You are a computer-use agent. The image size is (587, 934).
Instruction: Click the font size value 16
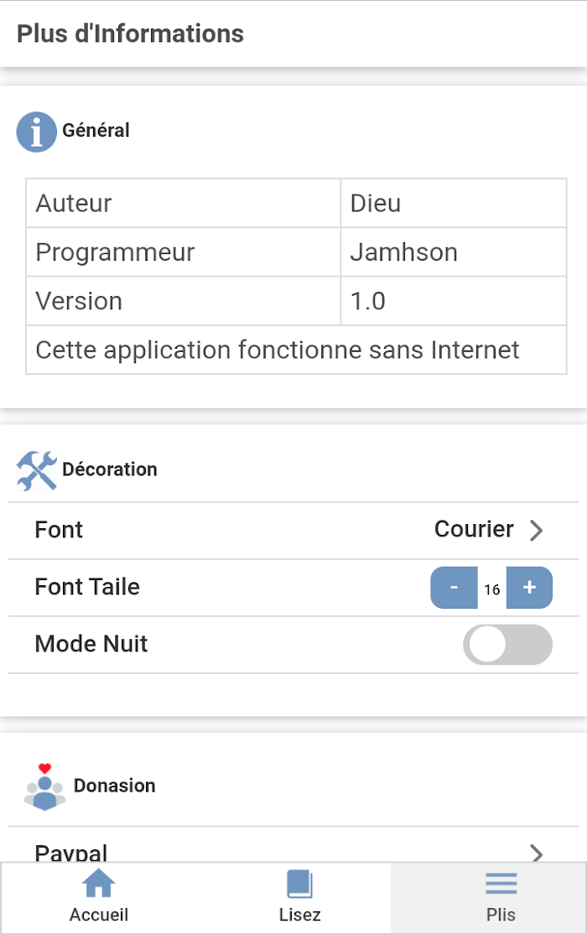tap(491, 589)
